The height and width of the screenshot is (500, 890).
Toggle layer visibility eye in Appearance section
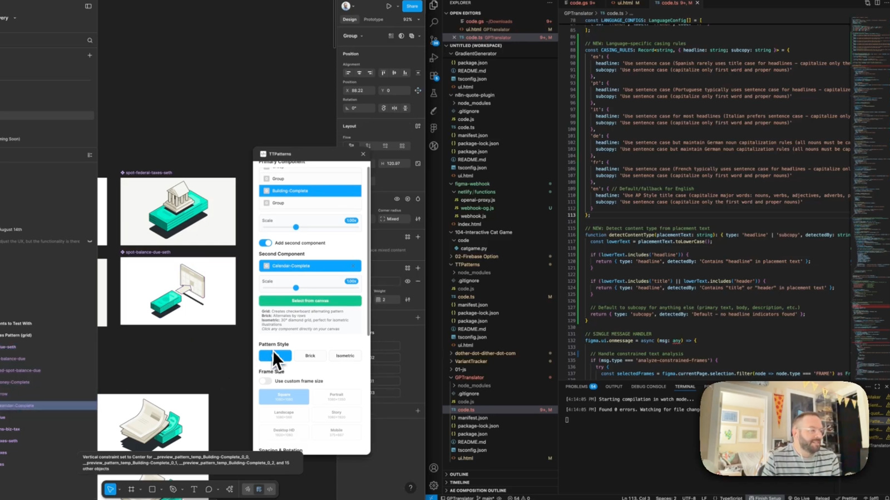[397, 199]
